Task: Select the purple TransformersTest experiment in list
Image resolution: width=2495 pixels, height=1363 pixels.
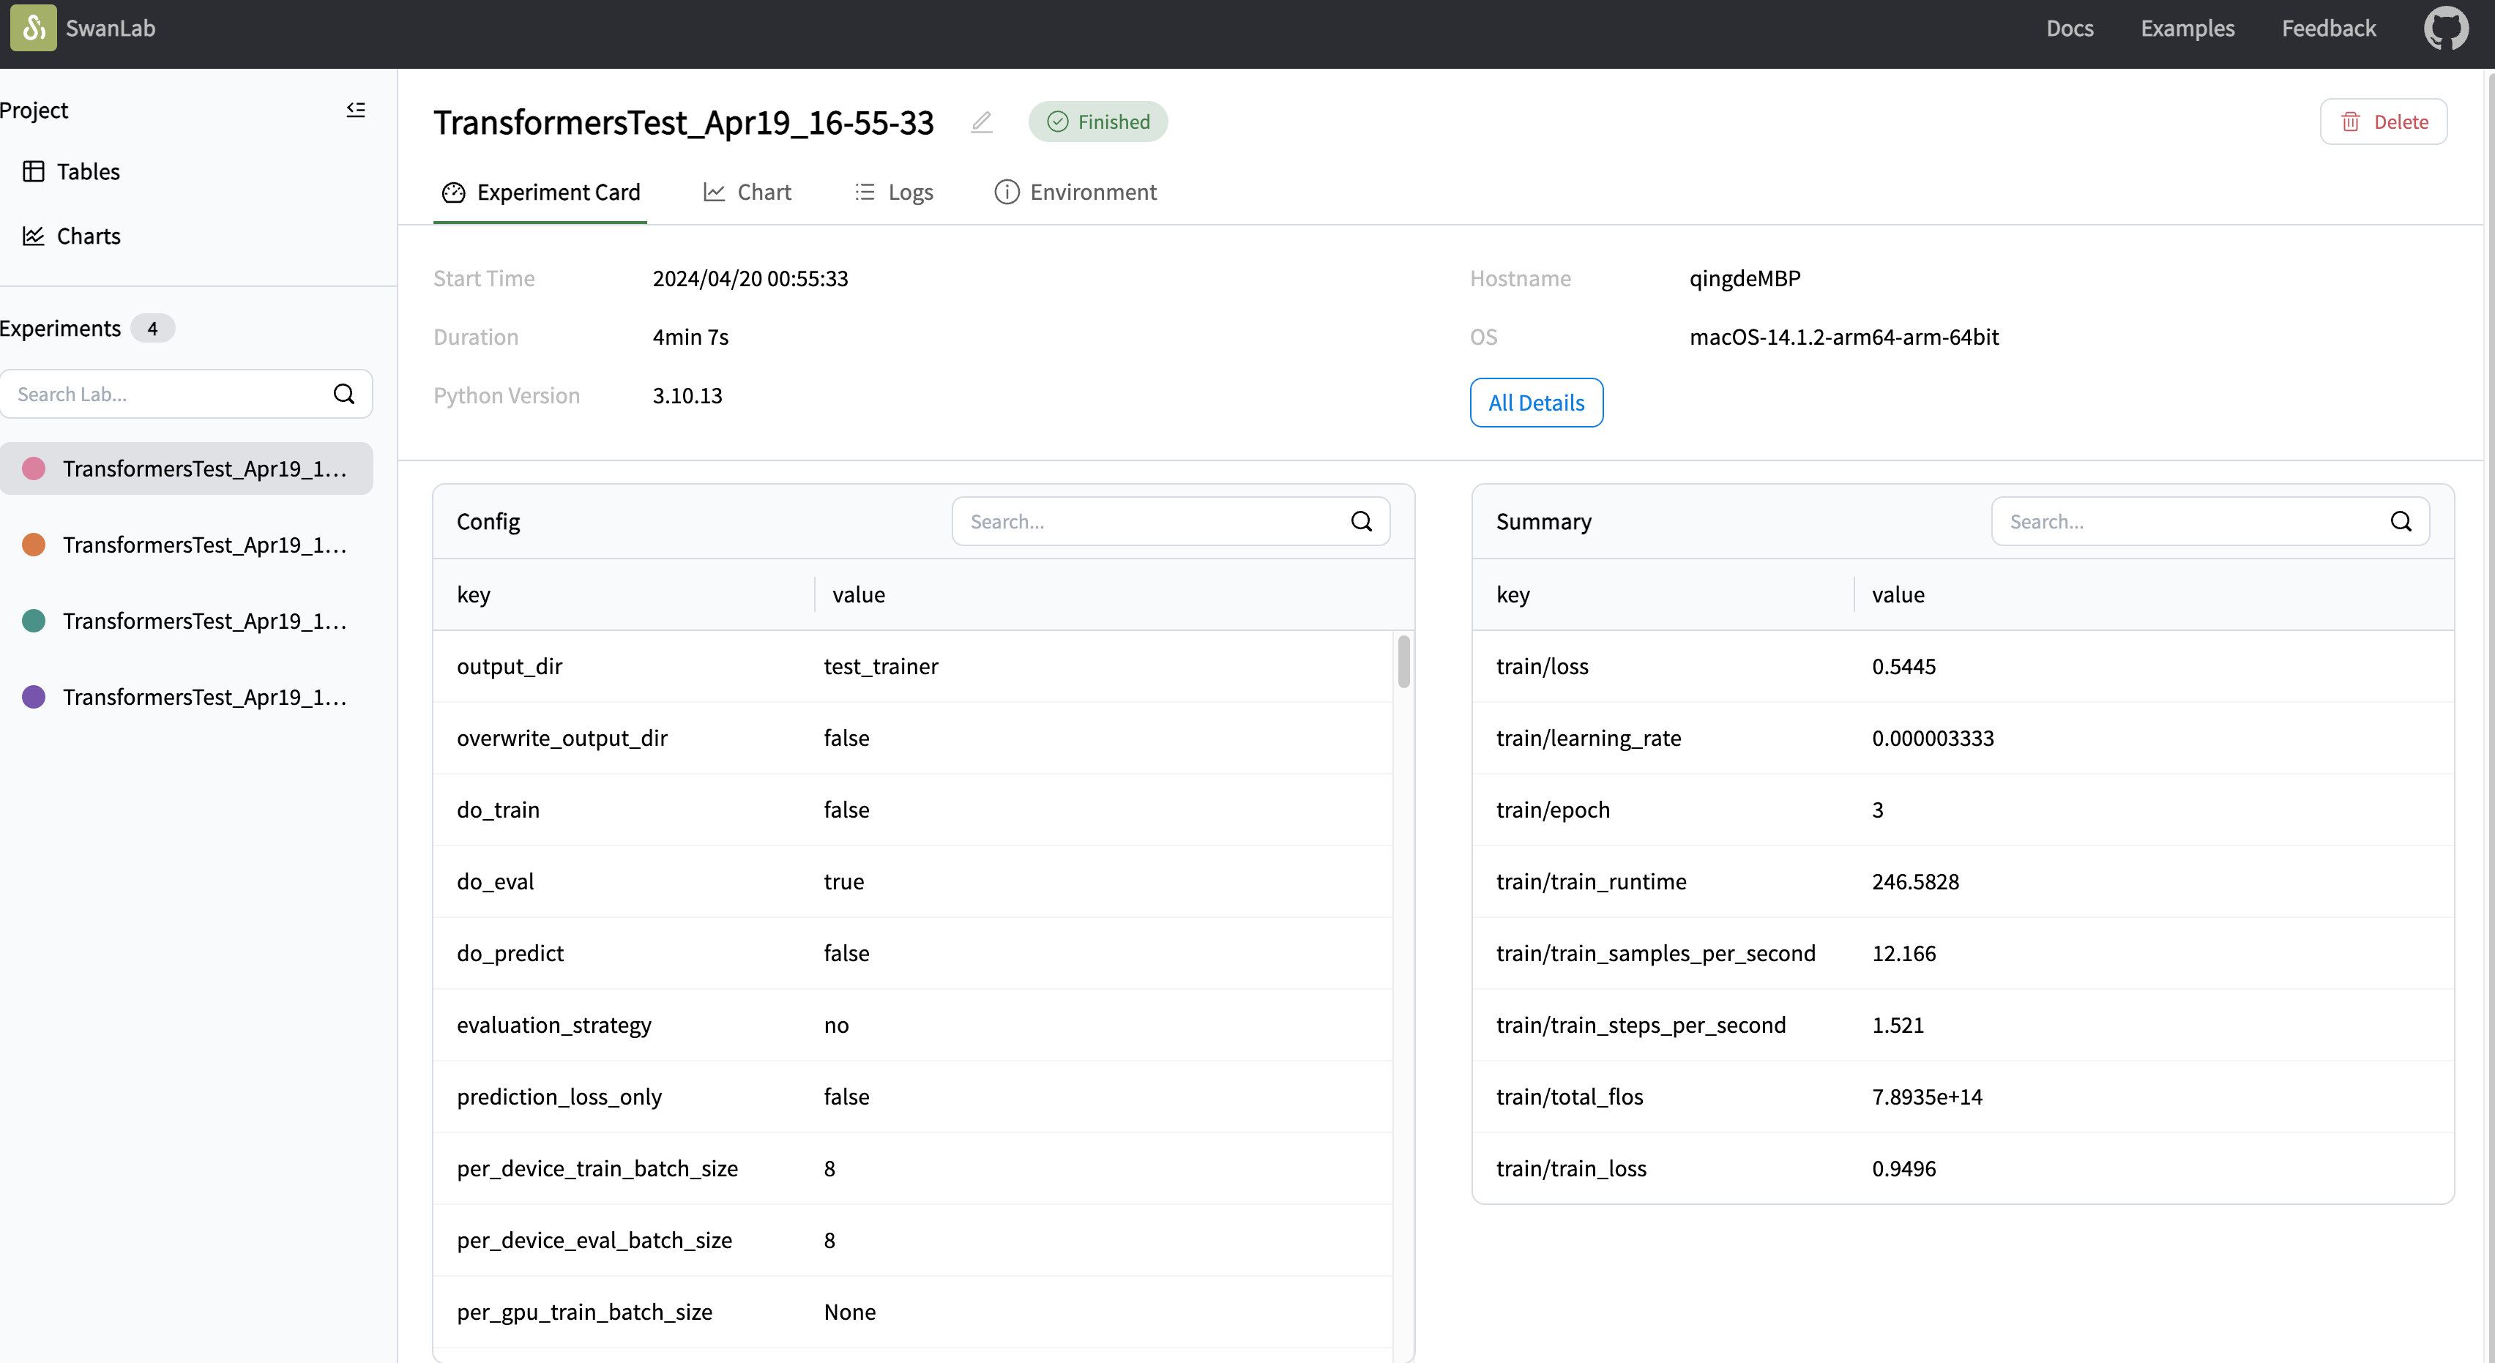Action: coord(186,698)
